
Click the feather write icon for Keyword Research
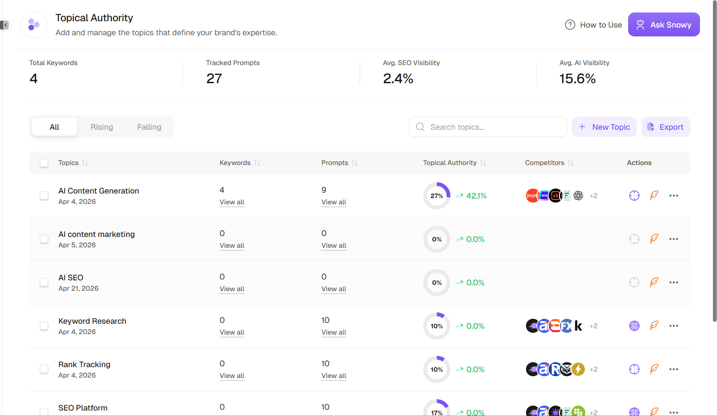coord(654,326)
